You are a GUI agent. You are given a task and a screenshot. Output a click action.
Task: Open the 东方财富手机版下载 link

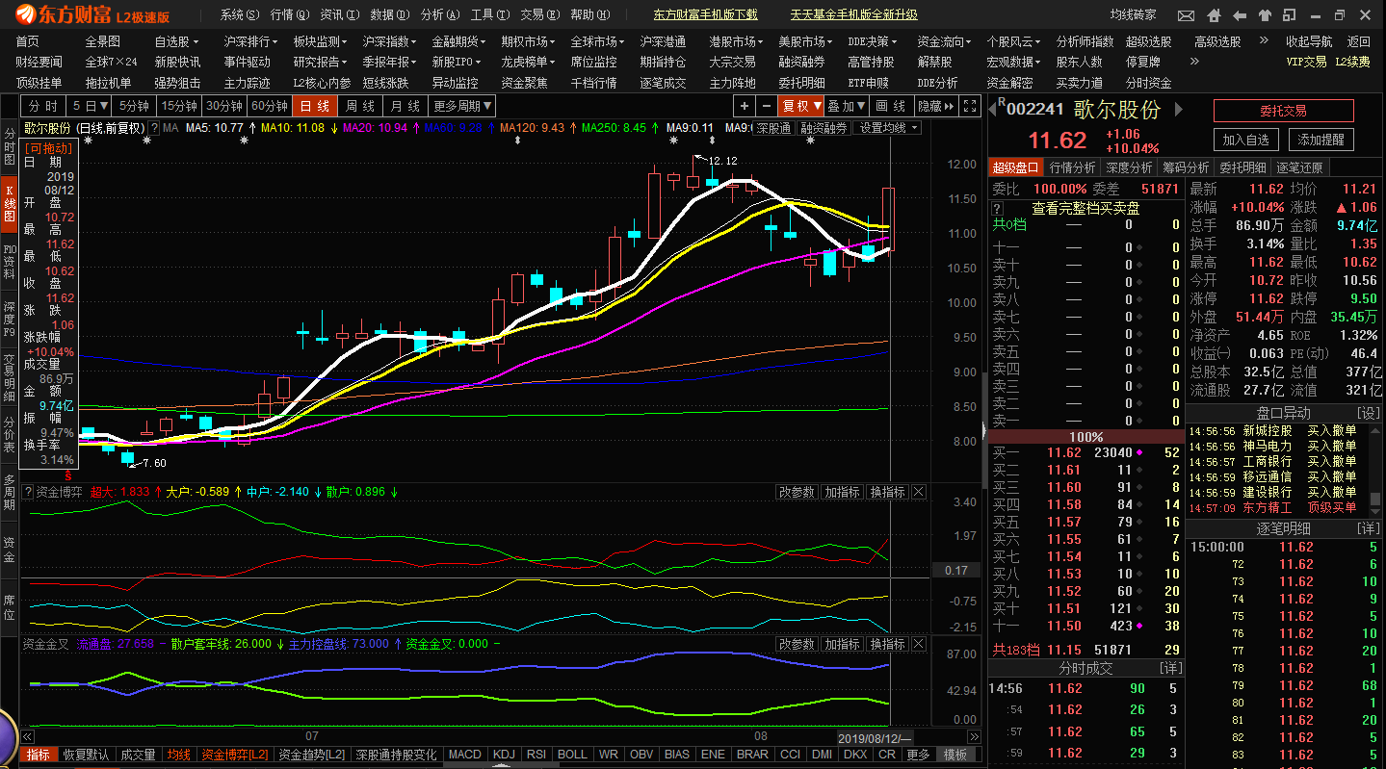pyautogui.click(x=705, y=15)
